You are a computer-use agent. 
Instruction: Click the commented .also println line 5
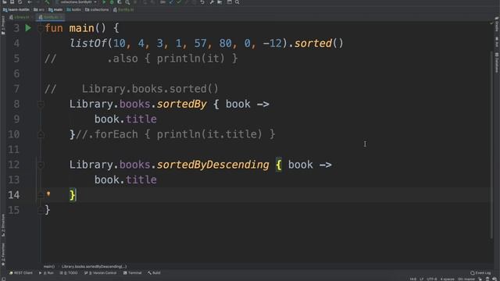[141, 59]
